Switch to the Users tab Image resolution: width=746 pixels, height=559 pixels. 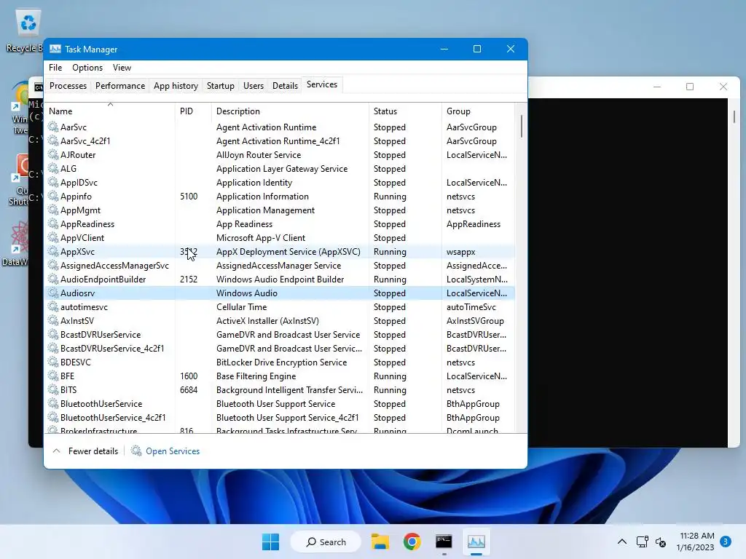(253, 86)
